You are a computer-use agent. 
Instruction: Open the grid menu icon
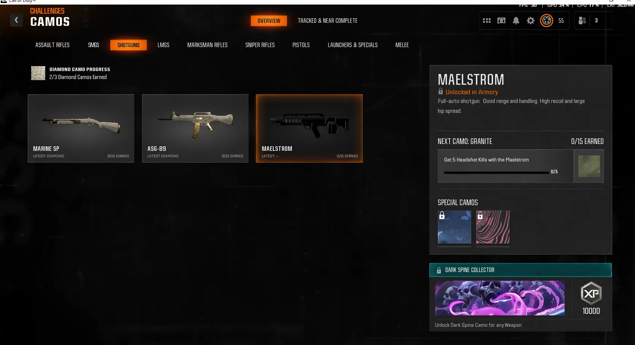coord(487,21)
